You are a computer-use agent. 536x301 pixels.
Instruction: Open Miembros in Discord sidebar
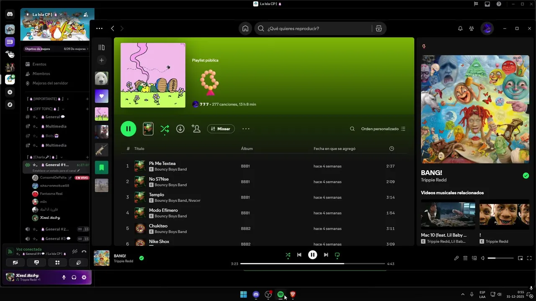tap(41, 74)
